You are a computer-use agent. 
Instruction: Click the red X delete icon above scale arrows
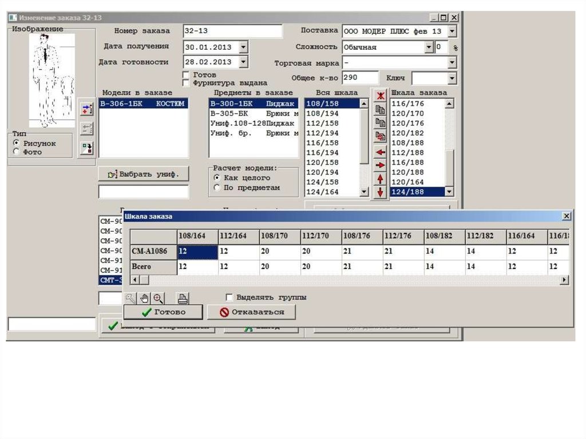tap(381, 95)
